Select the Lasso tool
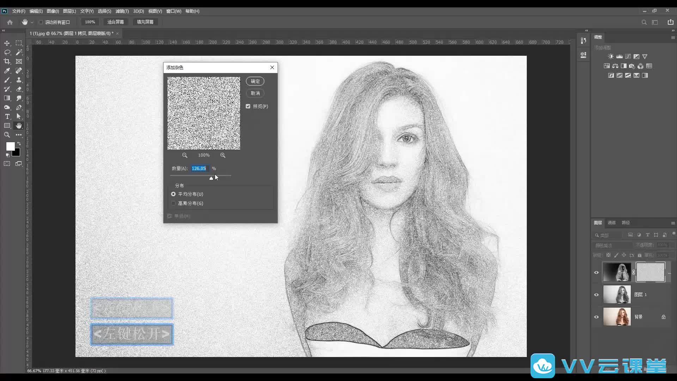The height and width of the screenshot is (381, 677). click(7, 52)
